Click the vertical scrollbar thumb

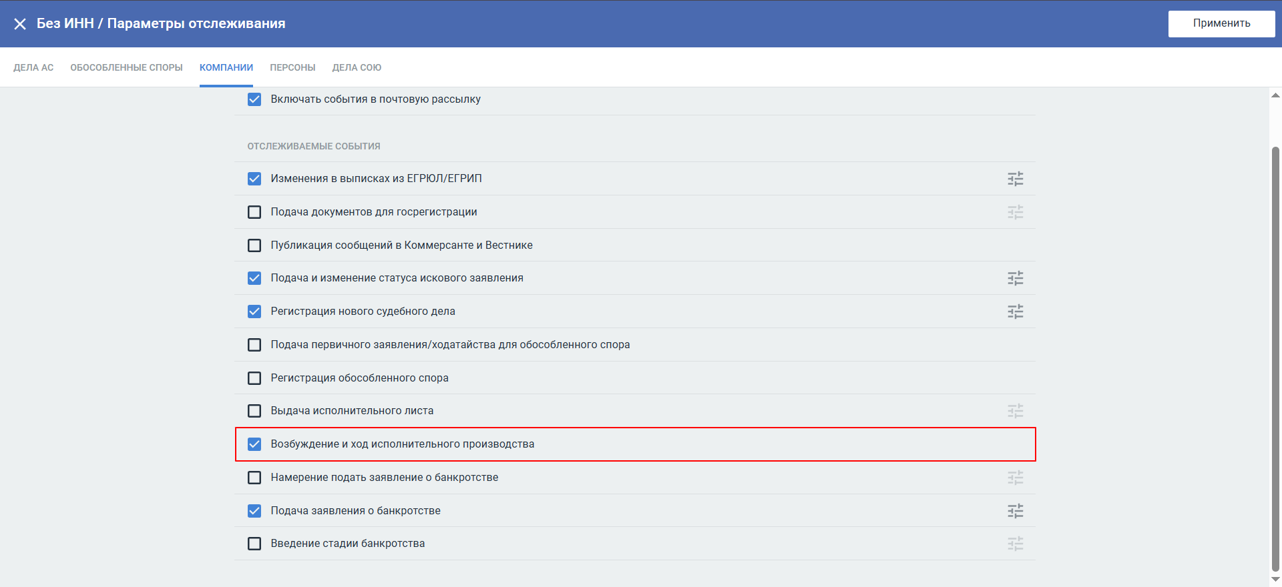[x=1275, y=359]
